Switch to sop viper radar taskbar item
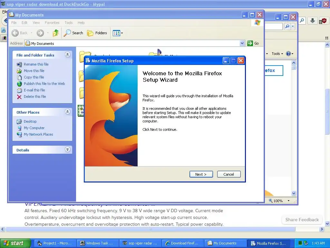330x248 pixels. [x=140, y=243]
